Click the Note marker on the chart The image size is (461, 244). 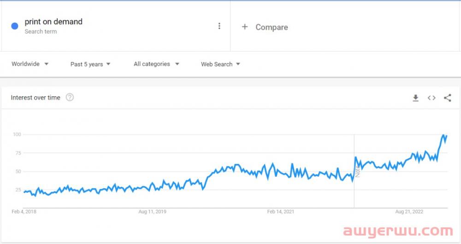358,171
